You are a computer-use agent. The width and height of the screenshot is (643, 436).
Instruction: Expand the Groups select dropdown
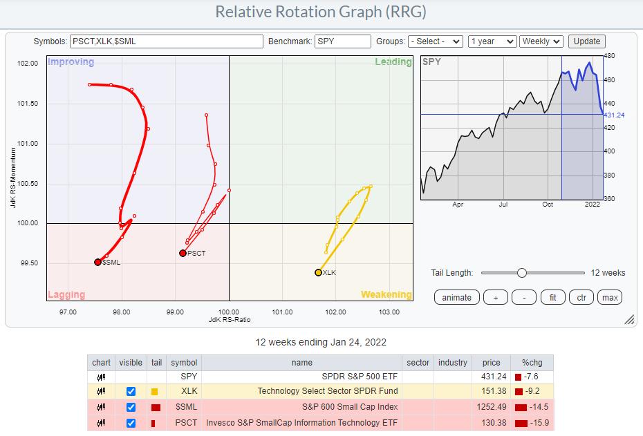pos(435,41)
